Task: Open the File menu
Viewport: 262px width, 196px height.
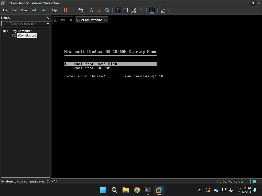Action: point(5,10)
